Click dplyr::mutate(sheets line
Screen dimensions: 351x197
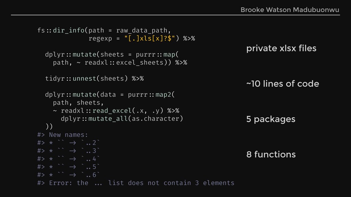tap(112, 54)
